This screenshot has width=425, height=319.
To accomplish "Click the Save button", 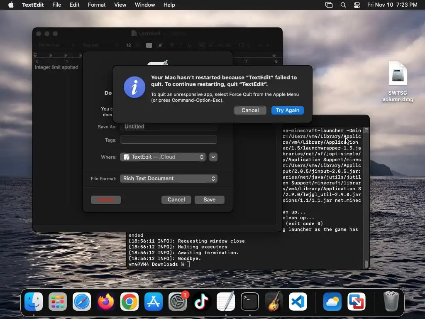I will click(x=210, y=200).
